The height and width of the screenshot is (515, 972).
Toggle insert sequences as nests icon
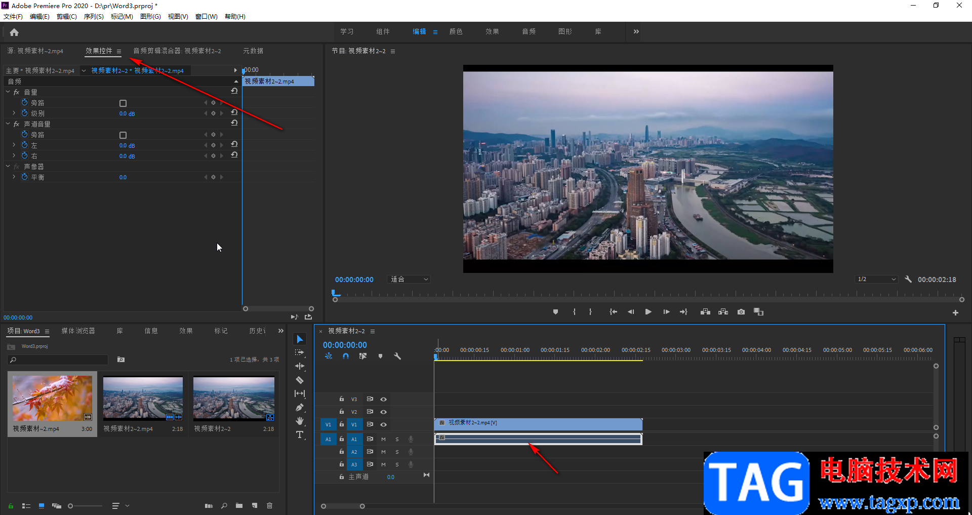pyautogui.click(x=329, y=356)
